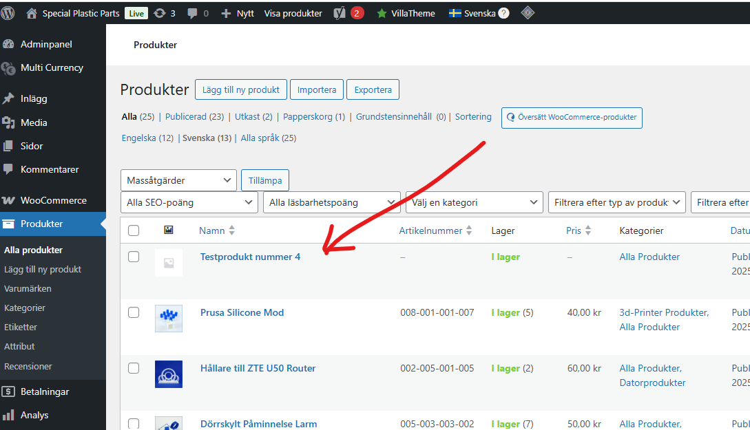Click the Adminpanel dashboard icon
Screen dimensions: 750x430
pyautogui.click(x=9, y=44)
